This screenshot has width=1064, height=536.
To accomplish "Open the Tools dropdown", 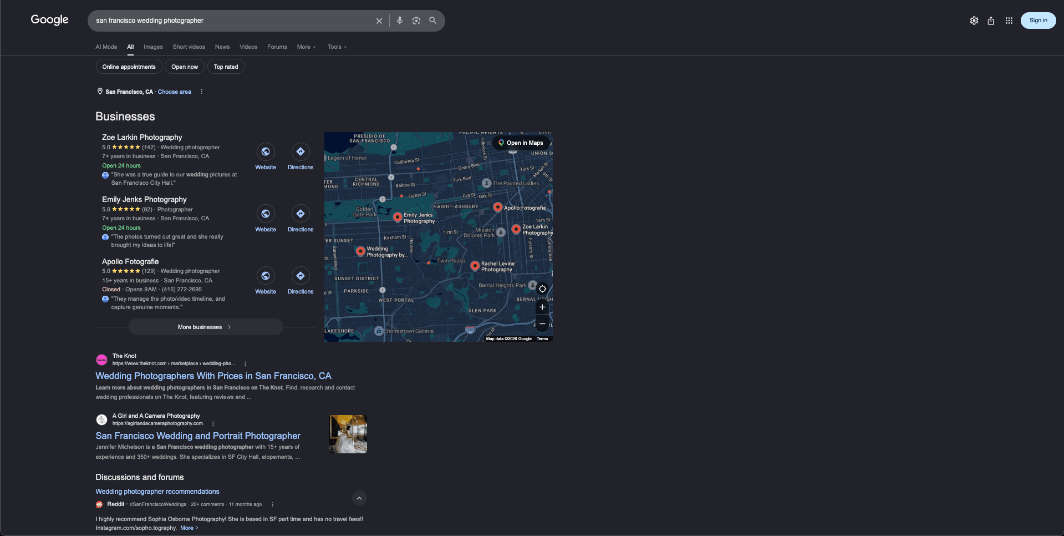I will click(x=337, y=47).
